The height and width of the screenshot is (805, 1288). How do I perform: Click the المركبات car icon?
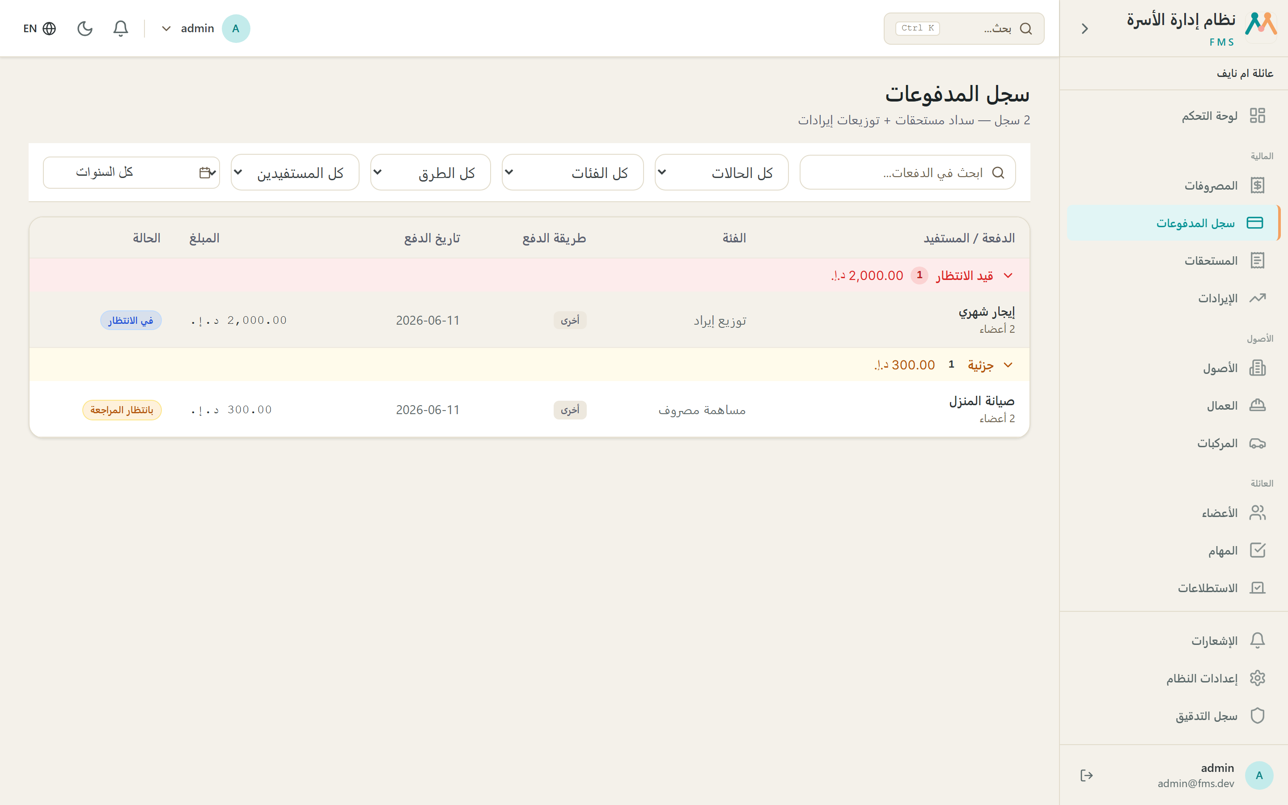tap(1257, 443)
